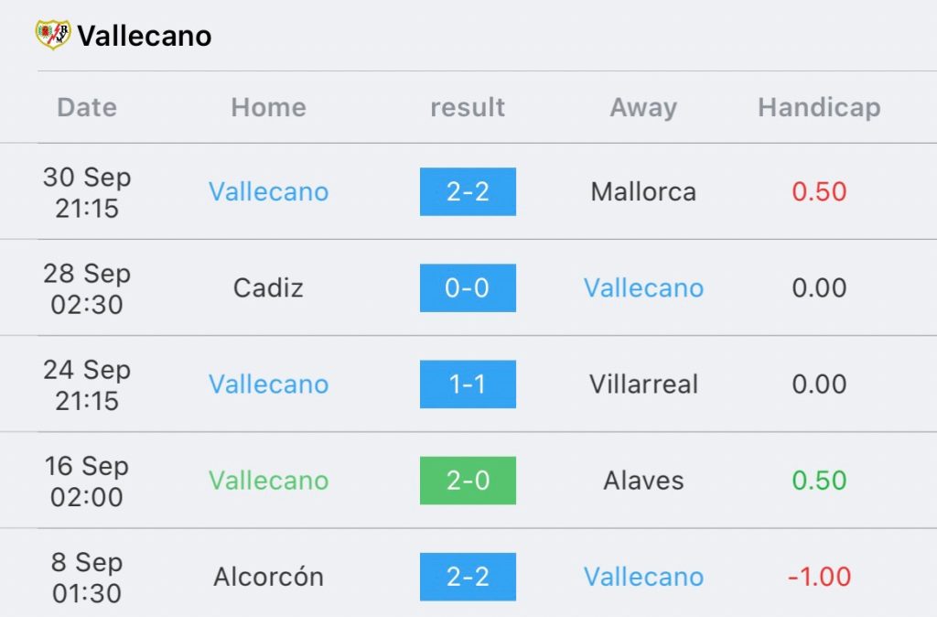Select the Home column header
Screen dimensions: 937x617
pyautogui.click(x=268, y=108)
